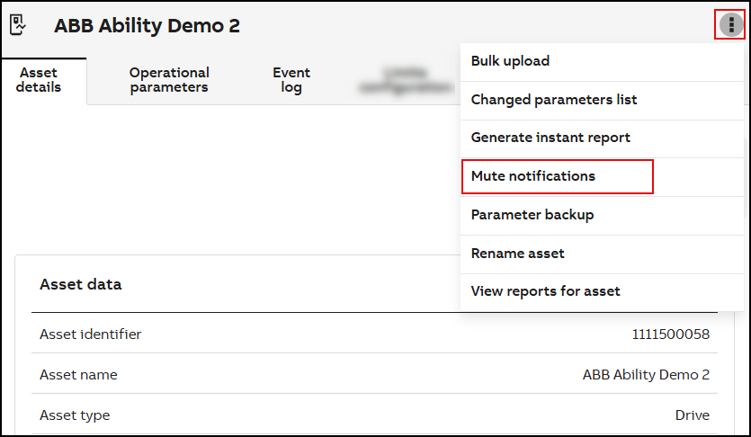
Task: Click the ABB Ability Demo 2 page title
Action: [147, 26]
